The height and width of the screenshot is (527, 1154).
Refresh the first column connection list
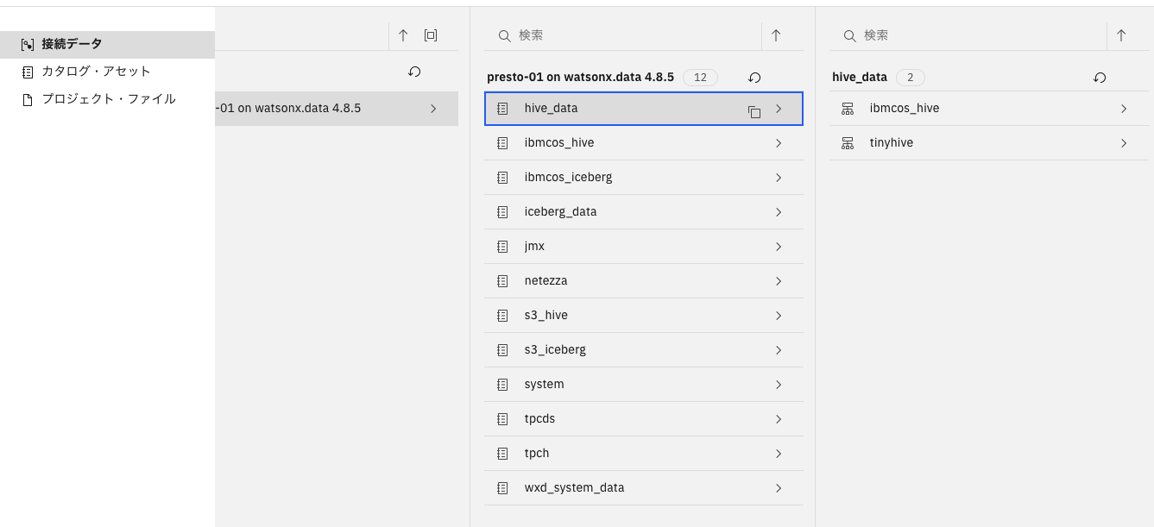[x=414, y=72]
